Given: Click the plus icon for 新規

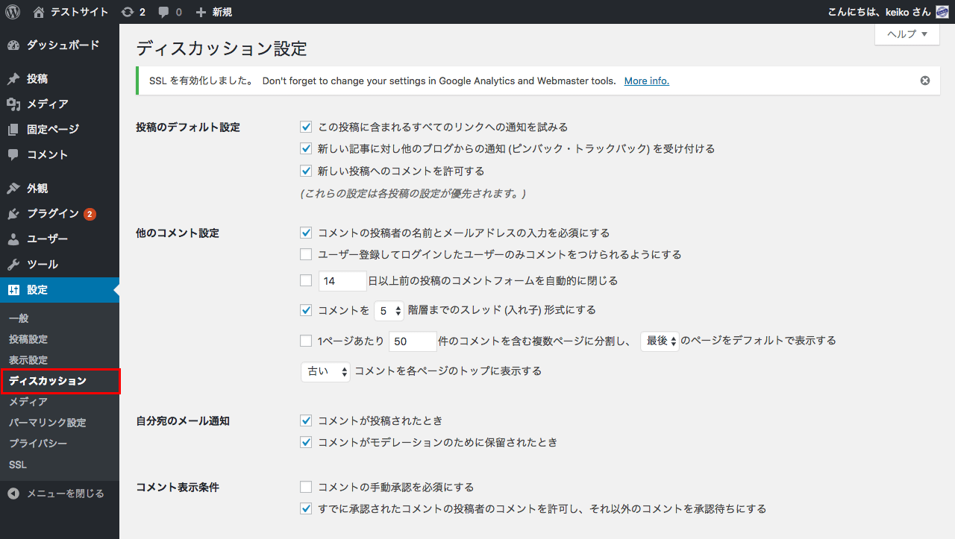Looking at the screenshot, I should [x=201, y=13].
